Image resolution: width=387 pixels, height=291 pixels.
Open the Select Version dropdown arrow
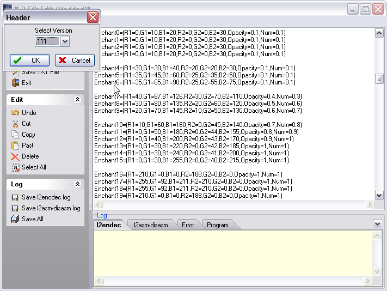point(65,41)
